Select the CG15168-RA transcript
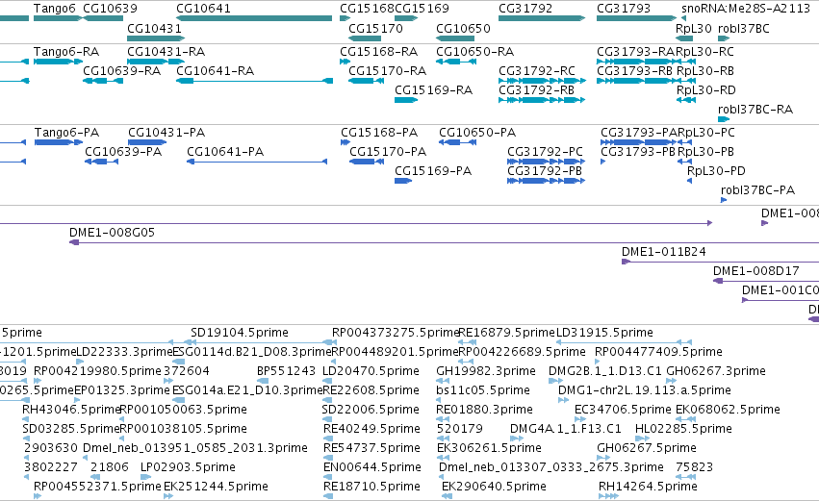 click(345, 62)
